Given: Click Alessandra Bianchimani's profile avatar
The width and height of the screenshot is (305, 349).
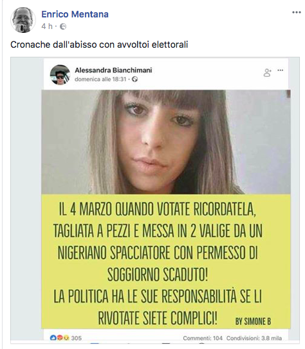Looking at the screenshot, I should [60, 75].
